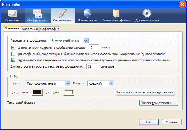The height and width of the screenshot is (130, 187).
Task: Open the Отображение settings pane
Action: [x=37, y=16]
